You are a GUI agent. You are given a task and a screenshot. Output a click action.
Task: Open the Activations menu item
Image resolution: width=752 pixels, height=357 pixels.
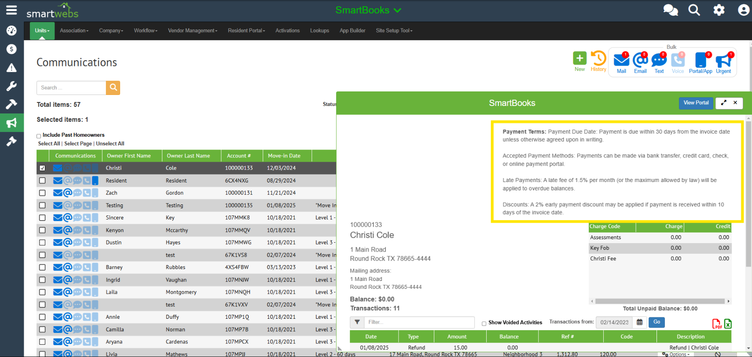(287, 31)
